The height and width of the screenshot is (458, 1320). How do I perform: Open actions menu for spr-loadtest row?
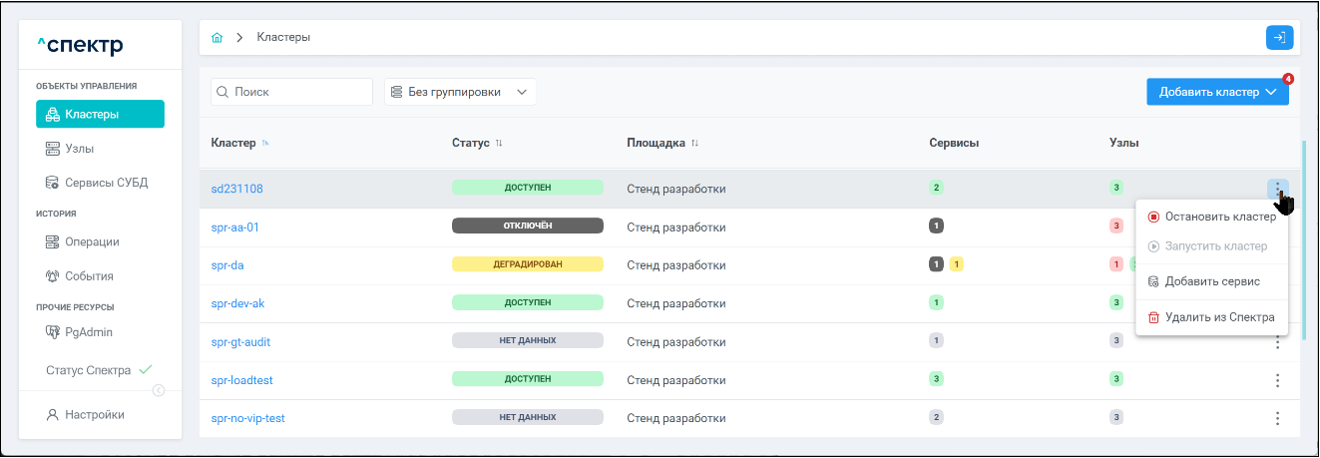[1277, 380]
